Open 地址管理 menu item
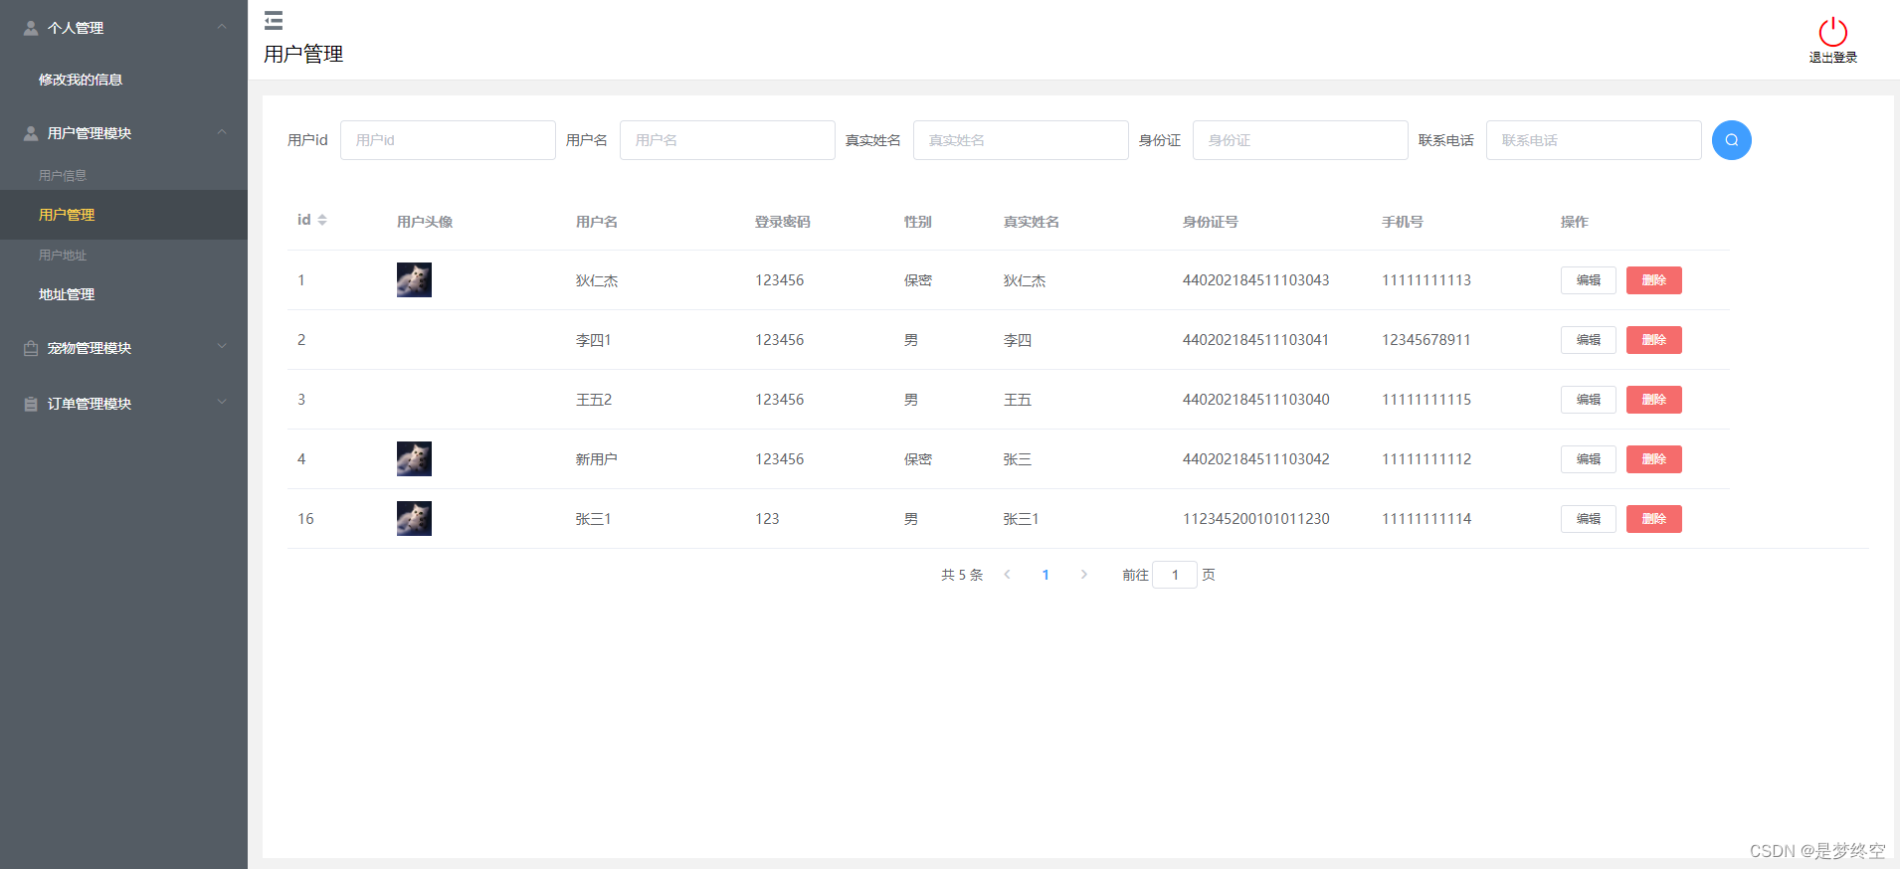This screenshot has height=869, width=1900. coord(67,294)
